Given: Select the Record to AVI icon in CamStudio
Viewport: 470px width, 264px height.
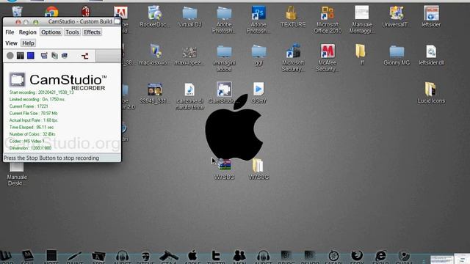Looking at the screenshot, I should 54,56.
